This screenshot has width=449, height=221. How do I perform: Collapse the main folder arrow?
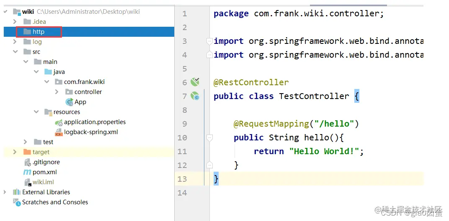(x=26, y=62)
